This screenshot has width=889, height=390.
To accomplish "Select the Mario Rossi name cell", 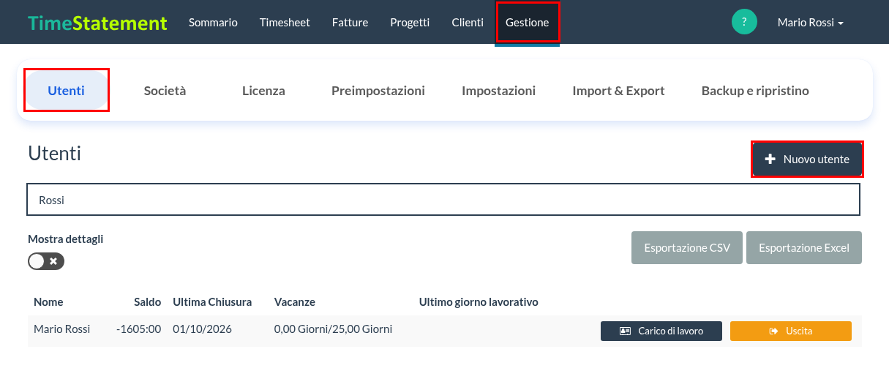I will pyautogui.click(x=62, y=329).
